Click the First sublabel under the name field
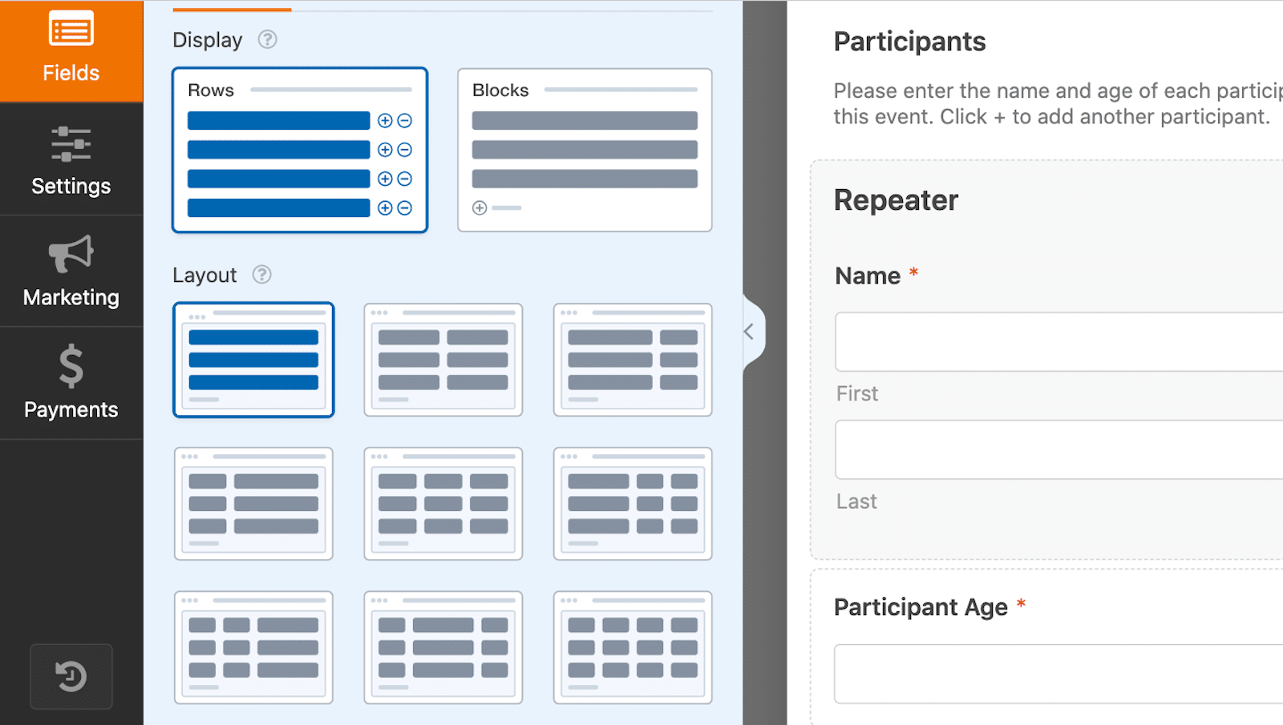 pyautogui.click(x=857, y=393)
